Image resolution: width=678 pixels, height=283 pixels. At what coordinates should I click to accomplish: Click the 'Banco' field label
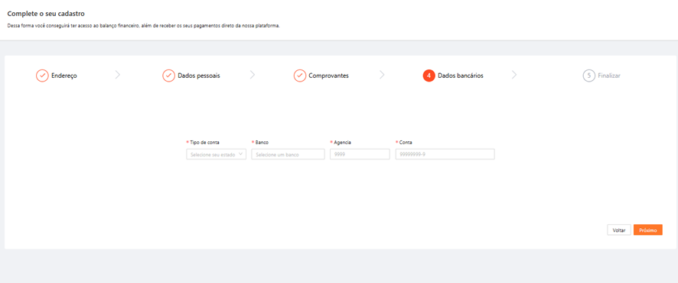click(x=262, y=142)
